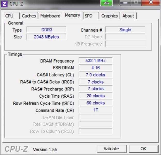Click the empty NB Frequency field
The width and height of the screenshot is (161, 155).
click(x=125, y=44)
